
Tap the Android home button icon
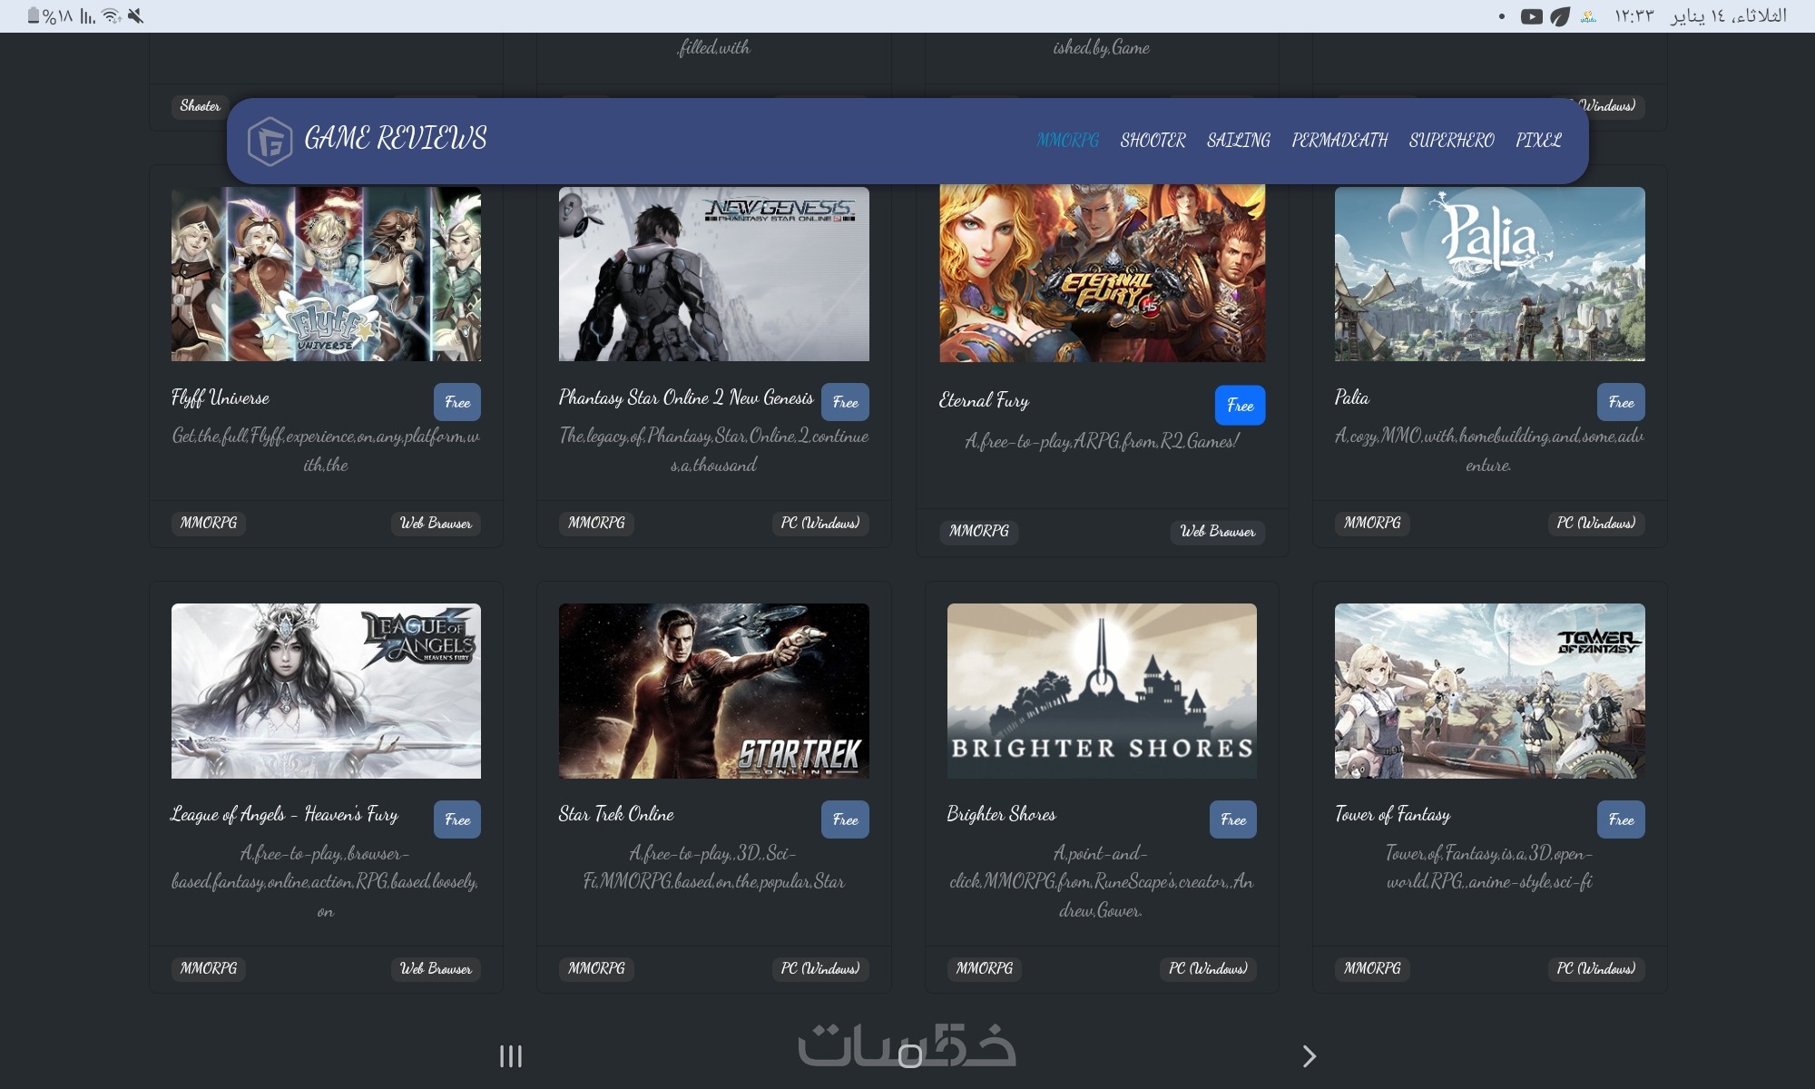pos(909,1055)
